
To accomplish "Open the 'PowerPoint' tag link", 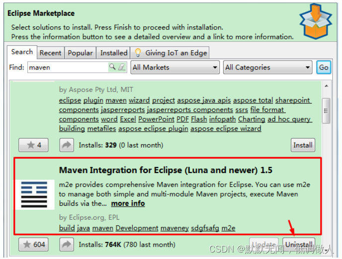I will pos(156,119).
